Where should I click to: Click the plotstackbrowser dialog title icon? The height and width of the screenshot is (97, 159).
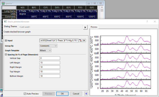5,22
